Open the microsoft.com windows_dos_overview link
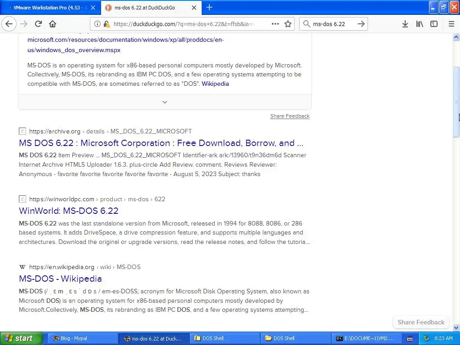Viewport: 460px width, 345px height. tap(126, 45)
